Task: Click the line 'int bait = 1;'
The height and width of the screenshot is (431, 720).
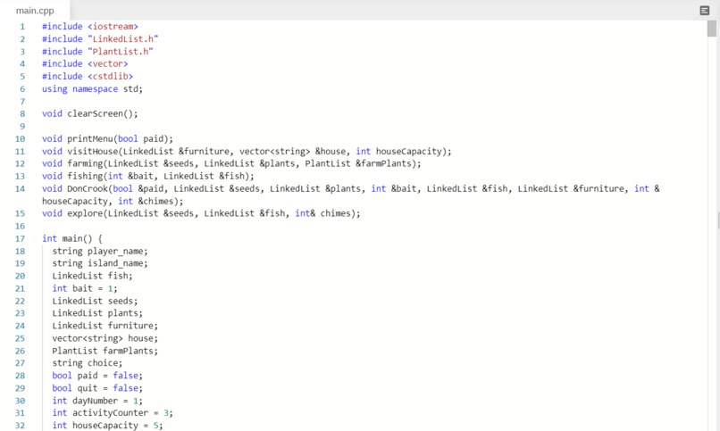Action: click(85, 288)
